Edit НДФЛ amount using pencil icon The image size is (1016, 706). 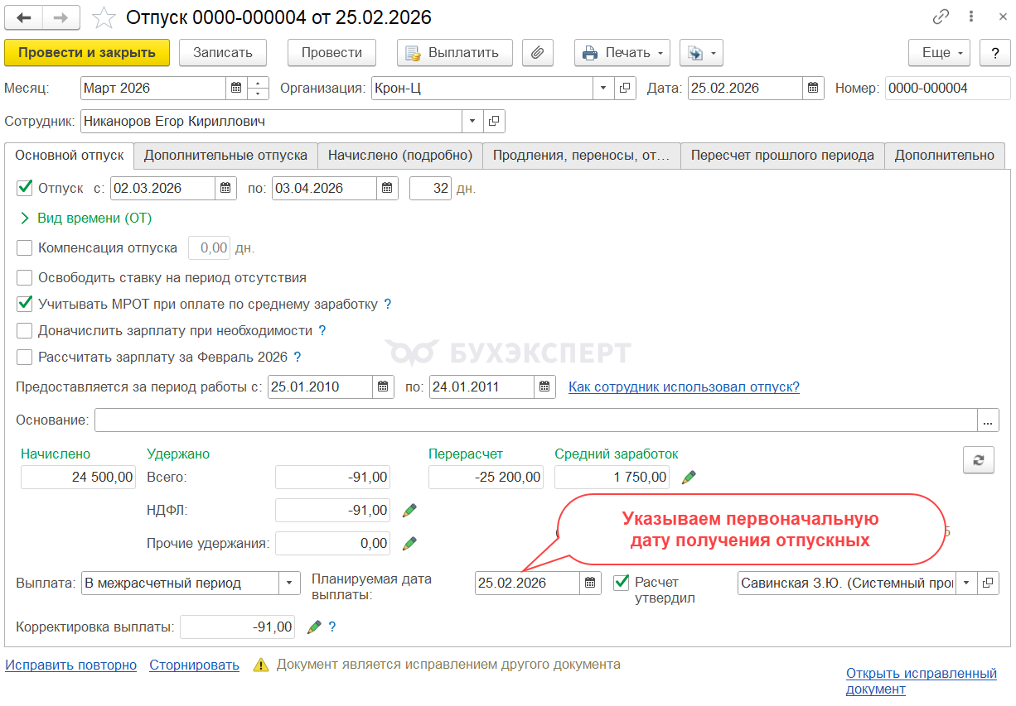pos(409,511)
